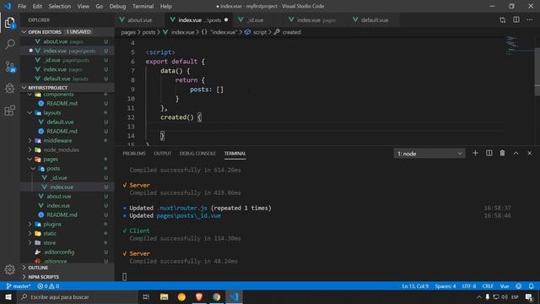Open Brave browser from taskbar

199,296
